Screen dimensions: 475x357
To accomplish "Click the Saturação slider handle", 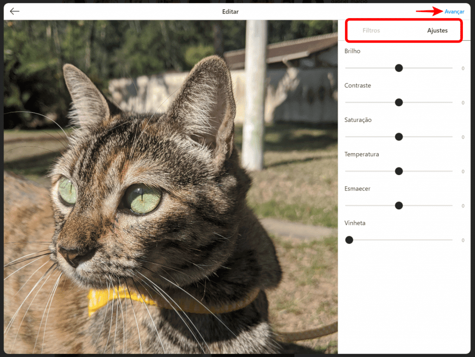I will (398, 136).
